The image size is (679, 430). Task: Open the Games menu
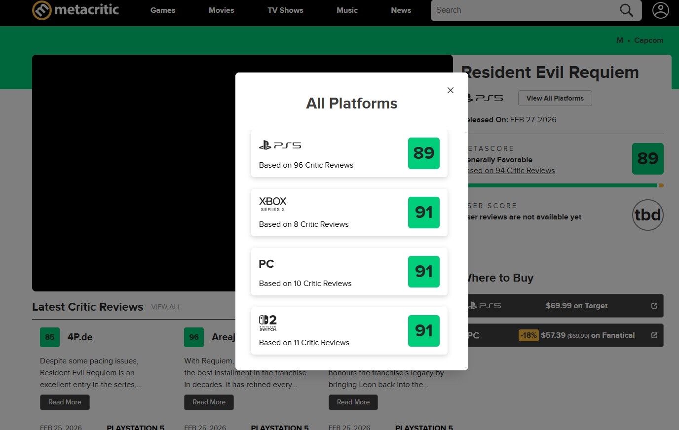click(163, 10)
